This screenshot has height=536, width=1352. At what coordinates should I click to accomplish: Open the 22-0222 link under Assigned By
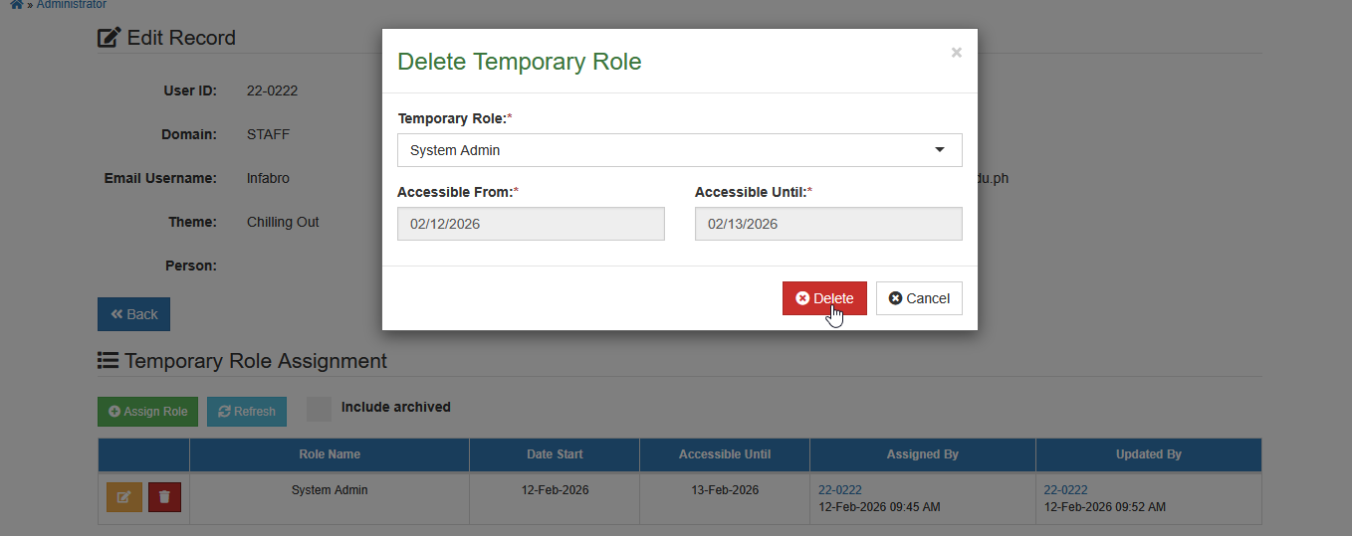click(840, 490)
